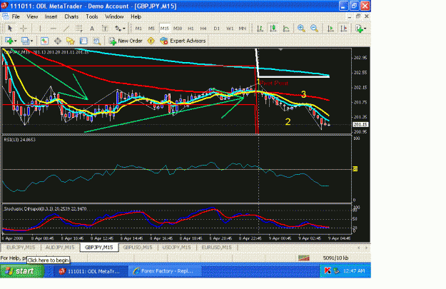Switch timeframe to M30
The height and width of the screenshot is (289, 446).
178,29
